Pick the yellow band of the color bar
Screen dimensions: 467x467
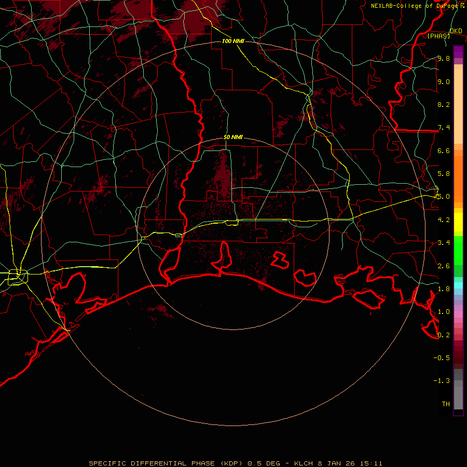tap(458, 222)
